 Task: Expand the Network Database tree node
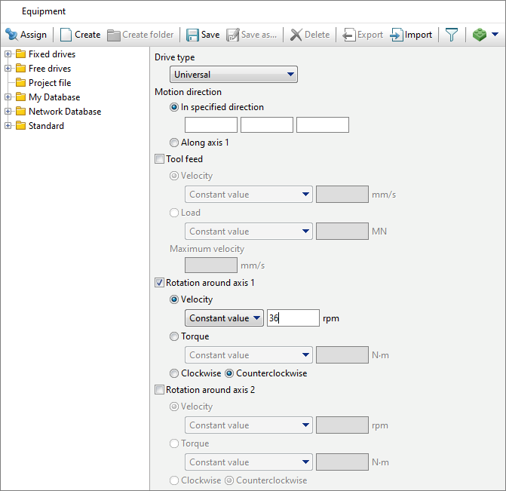[x=8, y=112]
